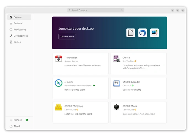Screen dimensions: 193x135
Task: Minimize the app store window
Action: [173, 10]
